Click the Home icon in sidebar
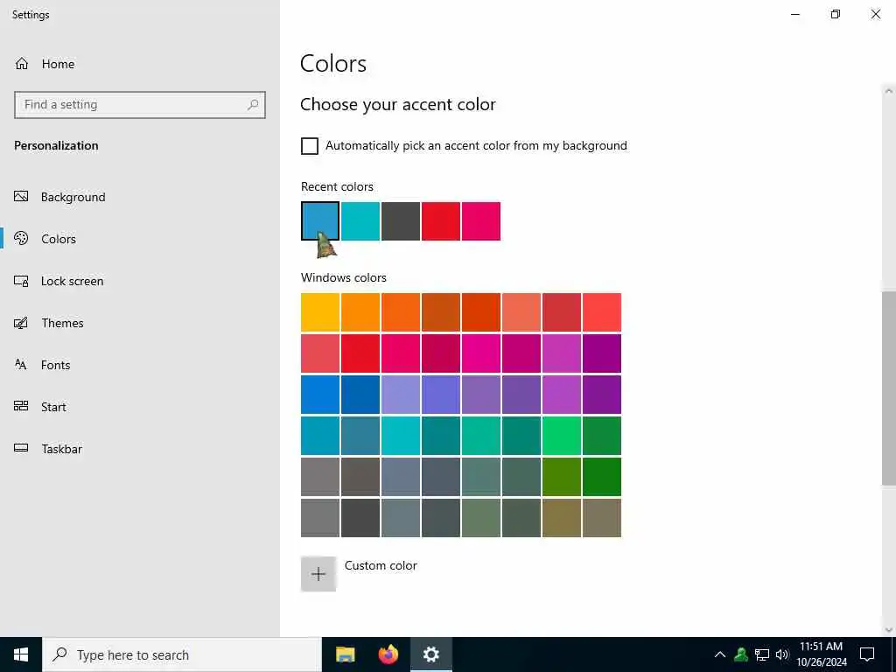This screenshot has width=896, height=672. pyautogui.click(x=22, y=64)
